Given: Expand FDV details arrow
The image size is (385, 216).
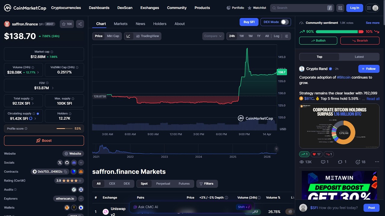Looking at the screenshot, I should [53, 88].
